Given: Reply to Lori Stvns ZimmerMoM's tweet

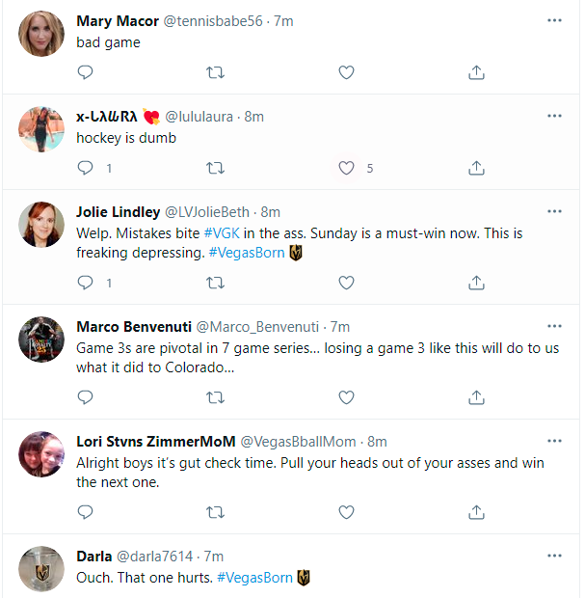Looking at the screenshot, I should [85, 511].
